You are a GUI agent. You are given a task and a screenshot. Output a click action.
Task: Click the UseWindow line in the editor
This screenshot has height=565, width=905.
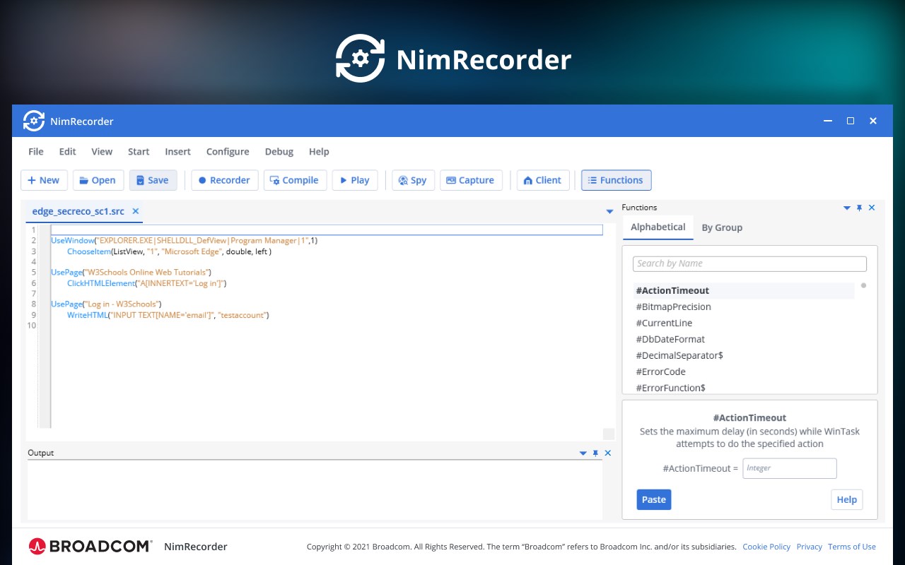tap(184, 241)
